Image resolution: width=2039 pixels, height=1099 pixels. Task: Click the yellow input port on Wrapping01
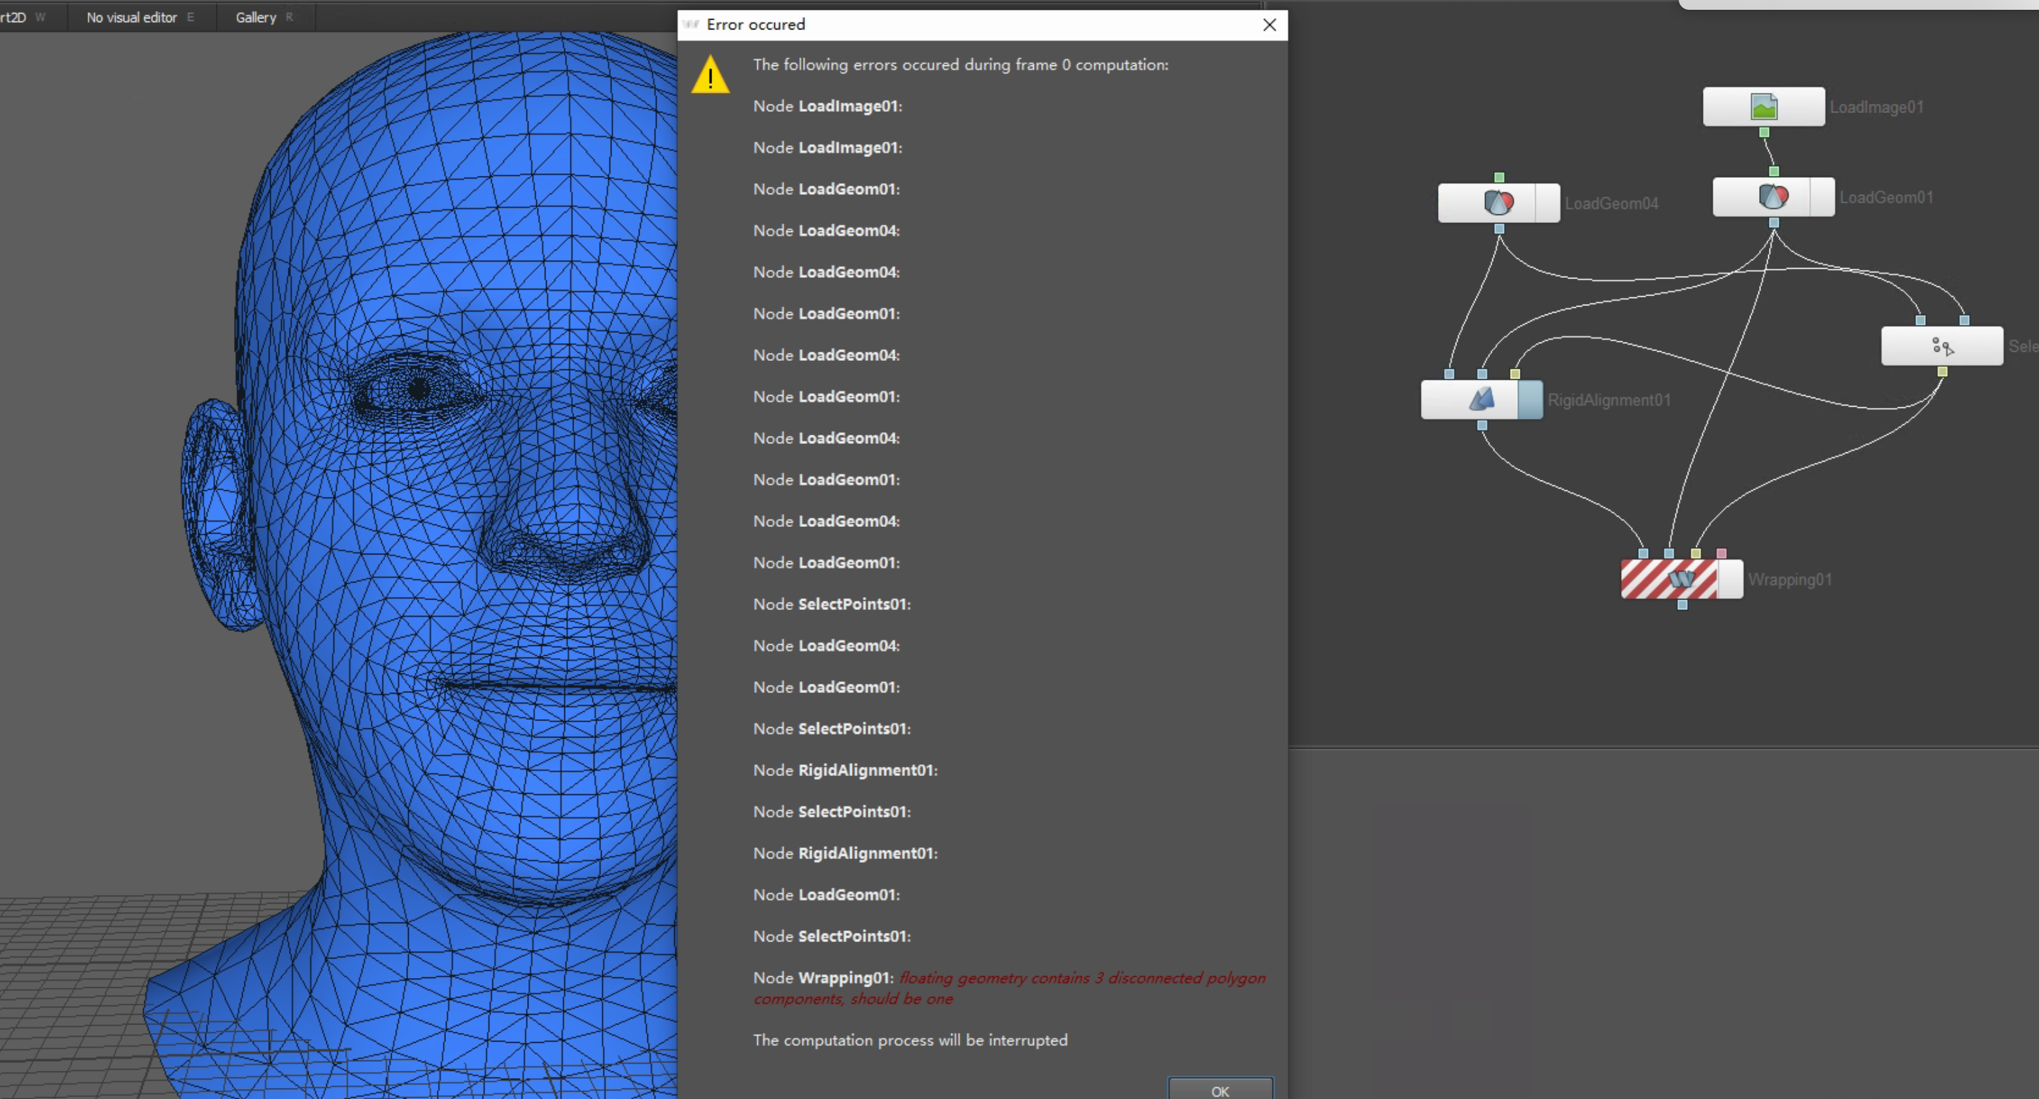tap(1696, 553)
